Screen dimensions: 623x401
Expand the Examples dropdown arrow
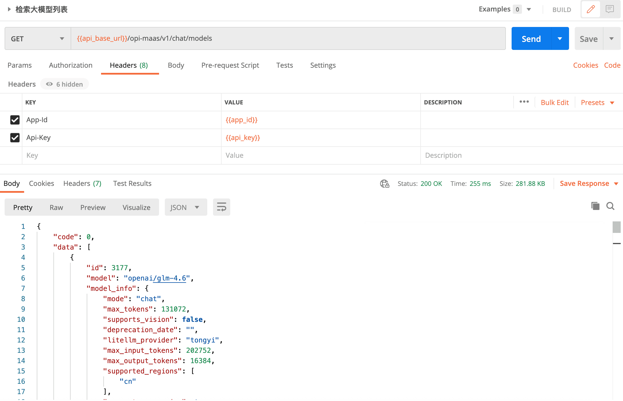[x=529, y=9]
